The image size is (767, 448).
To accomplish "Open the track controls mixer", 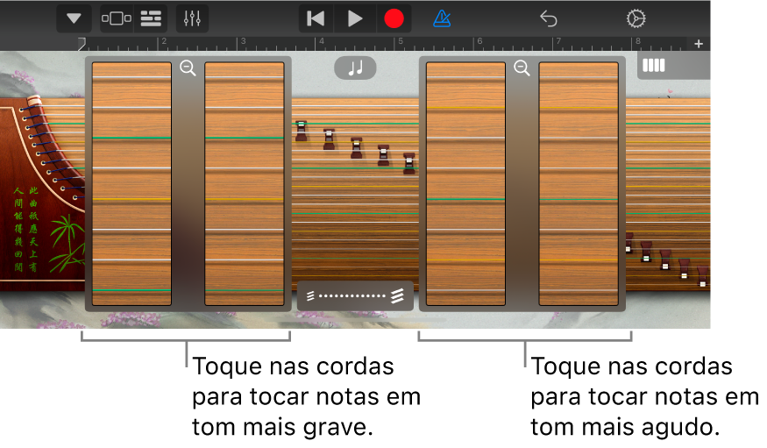I will click(192, 18).
